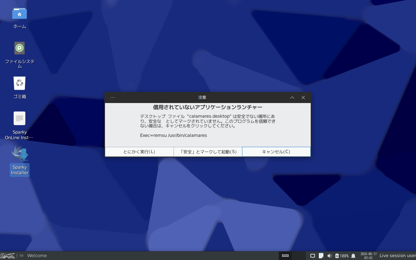The width and height of the screenshot is (416, 260).
Task: Open the Sparky applications menu in the panel
Action: pos(8,256)
